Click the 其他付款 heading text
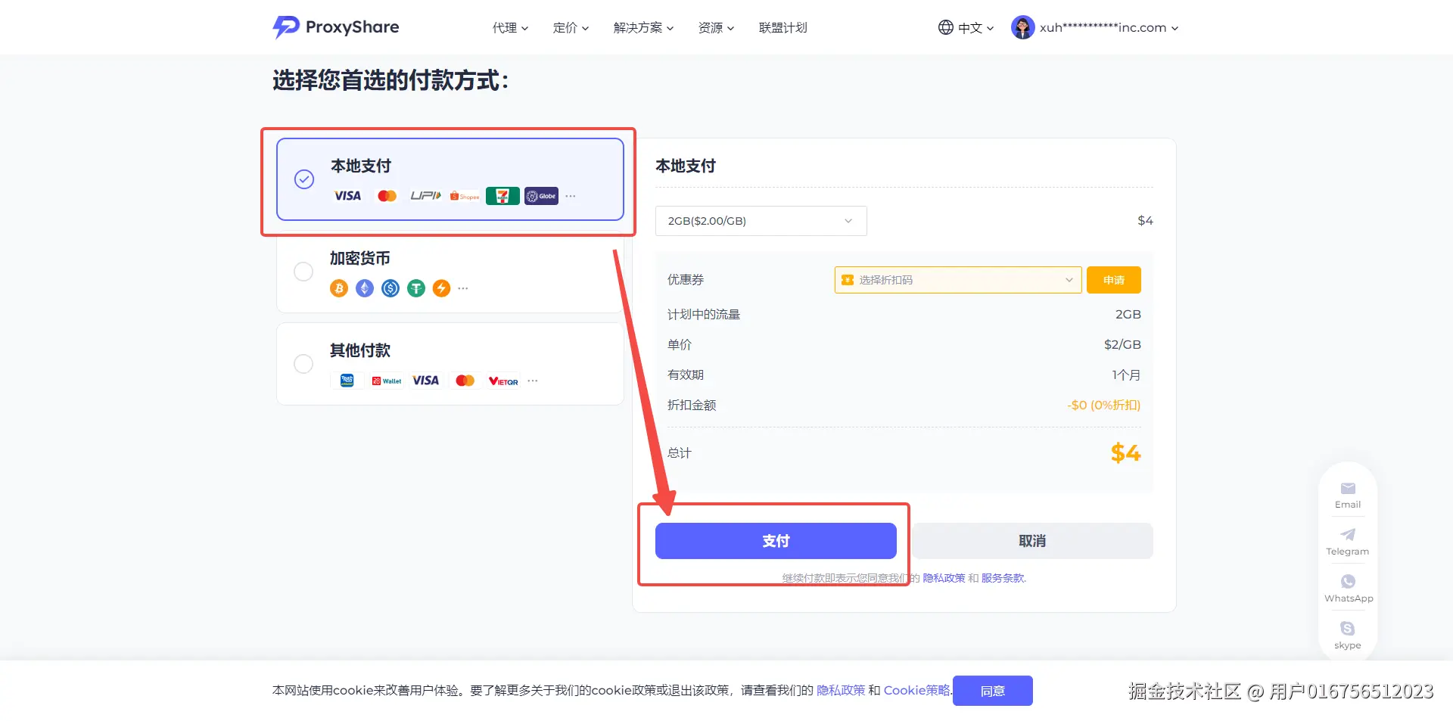This screenshot has width=1453, height=721. click(360, 351)
